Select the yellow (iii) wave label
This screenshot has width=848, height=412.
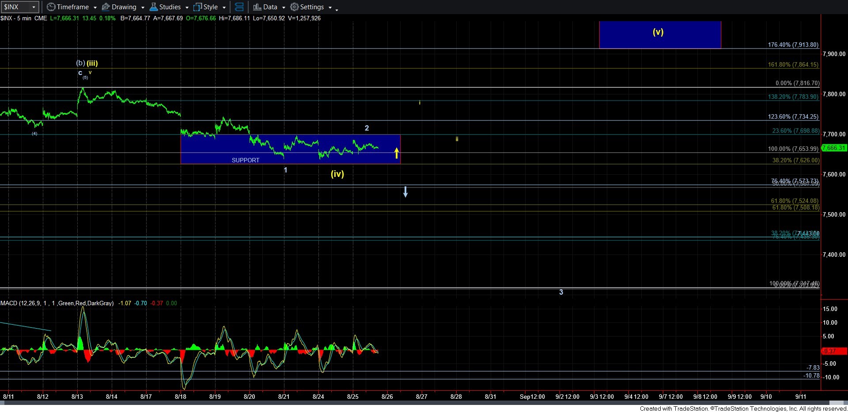[x=92, y=63]
